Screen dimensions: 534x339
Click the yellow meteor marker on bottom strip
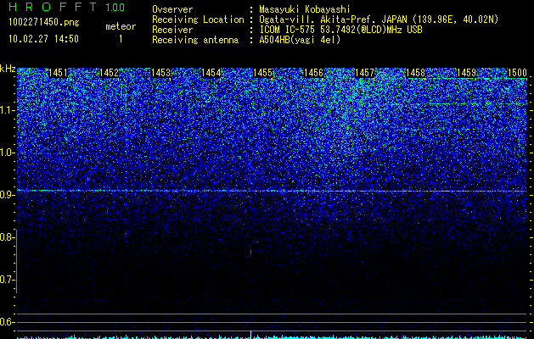251,334
